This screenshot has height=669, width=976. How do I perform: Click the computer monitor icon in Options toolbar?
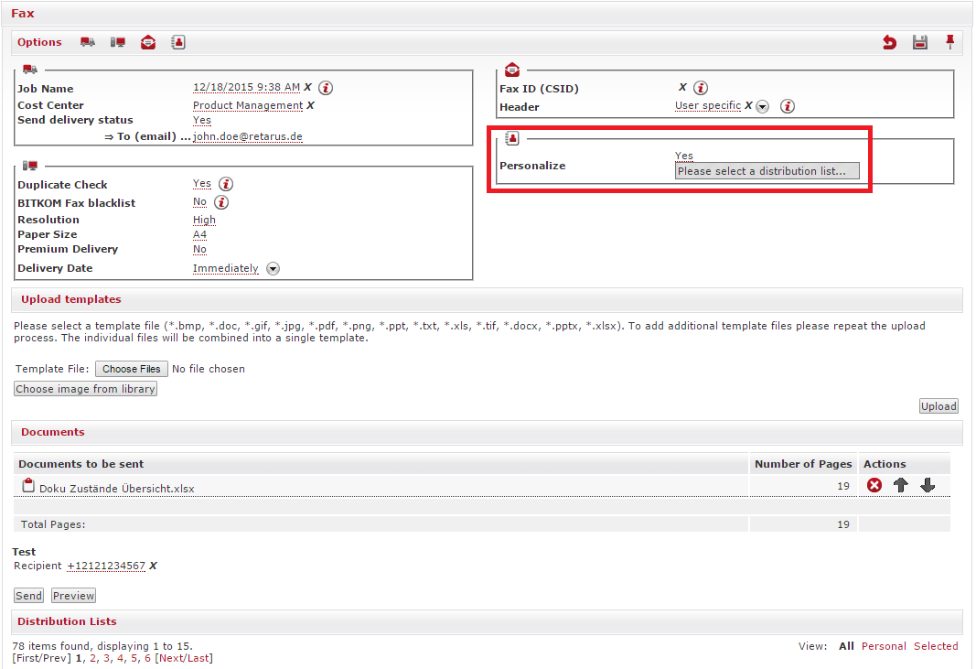(118, 42)
